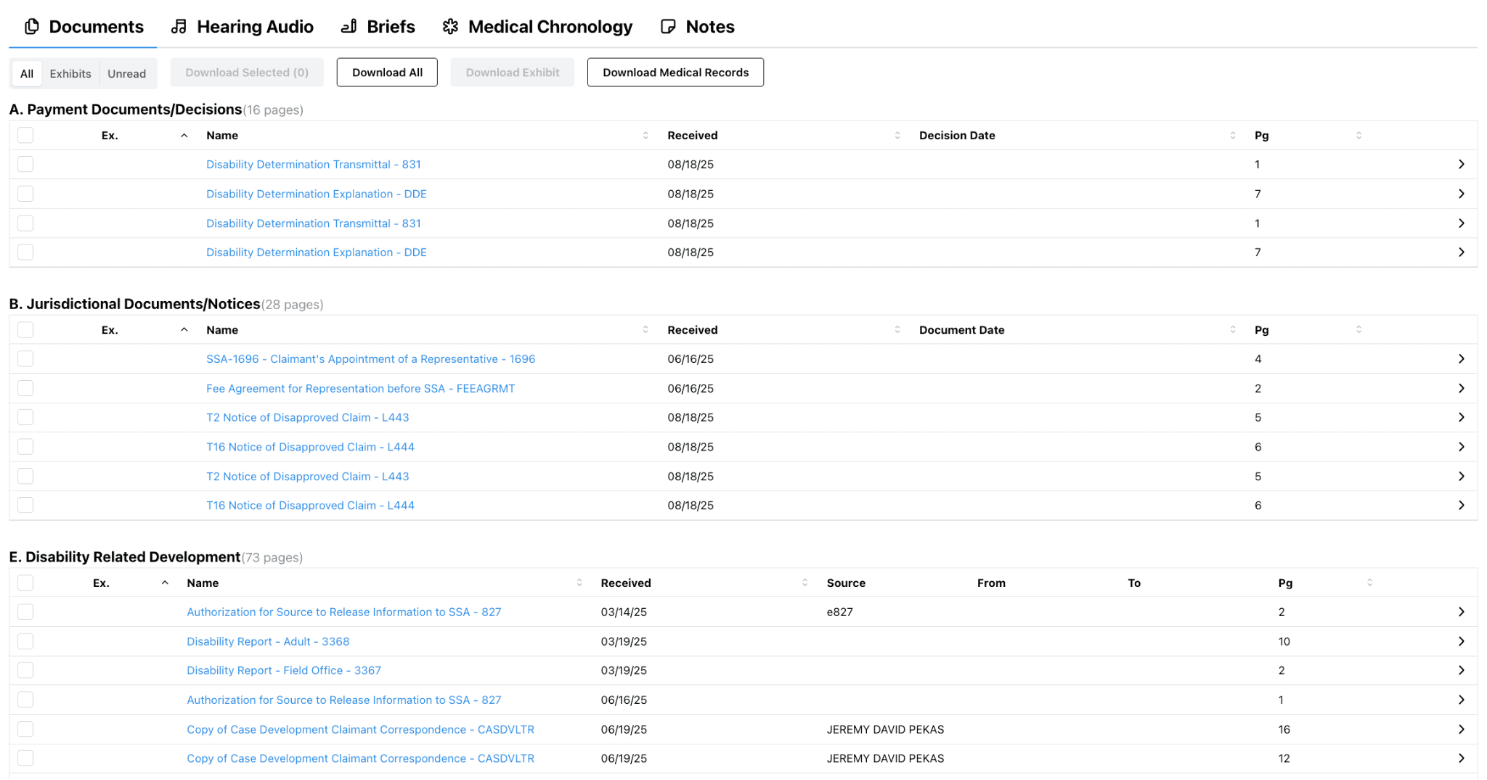Viewport: 1487px width, 780px height.
Task: Select the Exhibits filter option
Action: point(70,73)
